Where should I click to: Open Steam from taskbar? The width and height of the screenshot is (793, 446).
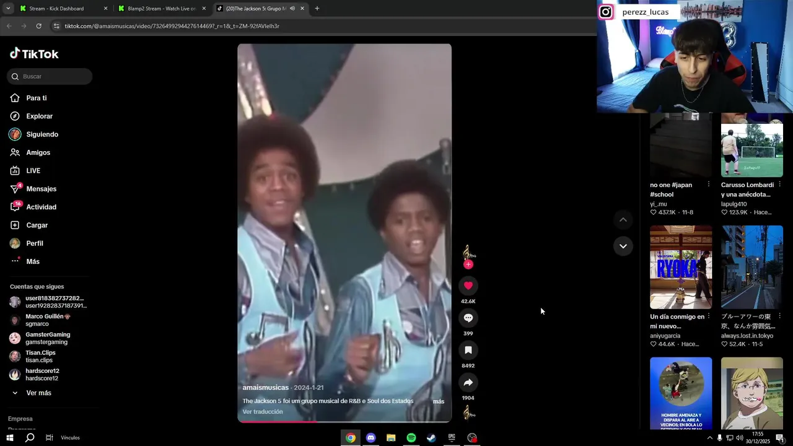coord(431,438)
